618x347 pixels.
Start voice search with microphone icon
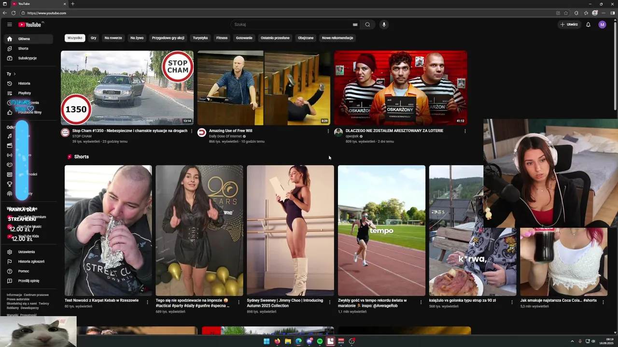click(x=384, y=25)
